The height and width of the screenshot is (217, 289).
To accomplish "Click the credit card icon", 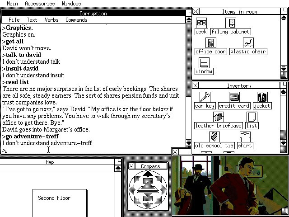I will (234, 97).
